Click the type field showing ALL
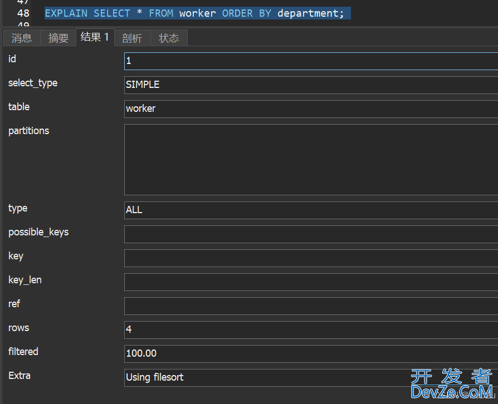 tap(311, 210)
